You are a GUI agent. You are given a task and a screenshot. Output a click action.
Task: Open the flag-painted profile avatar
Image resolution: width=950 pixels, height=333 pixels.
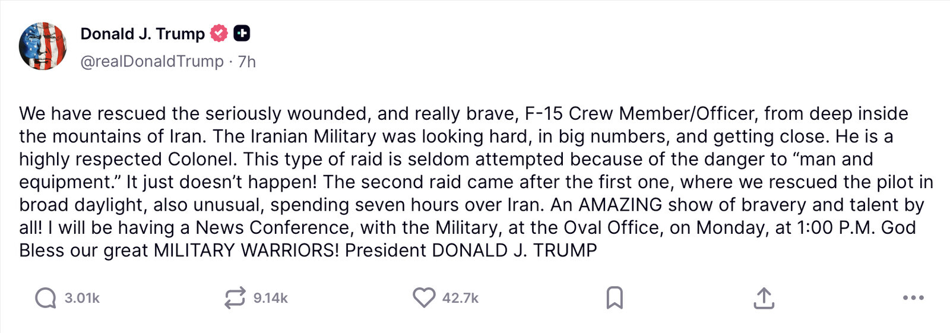tap(43, 46)
